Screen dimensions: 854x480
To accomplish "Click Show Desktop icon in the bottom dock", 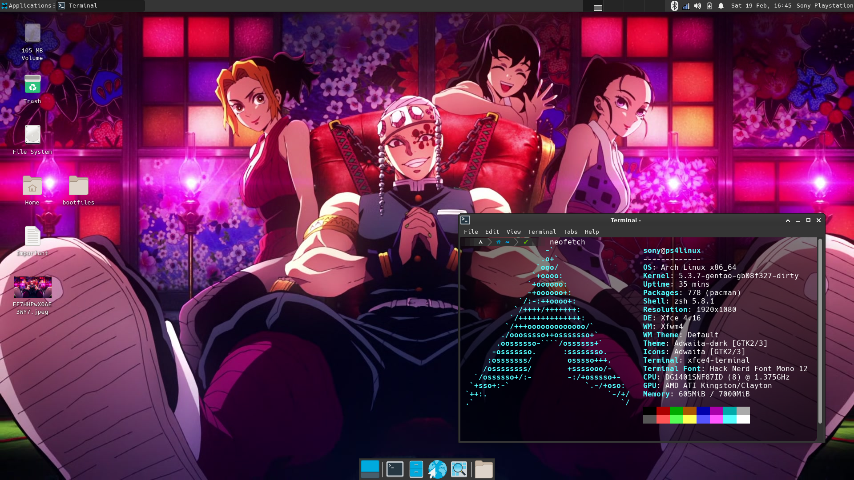I will (370, 469).
